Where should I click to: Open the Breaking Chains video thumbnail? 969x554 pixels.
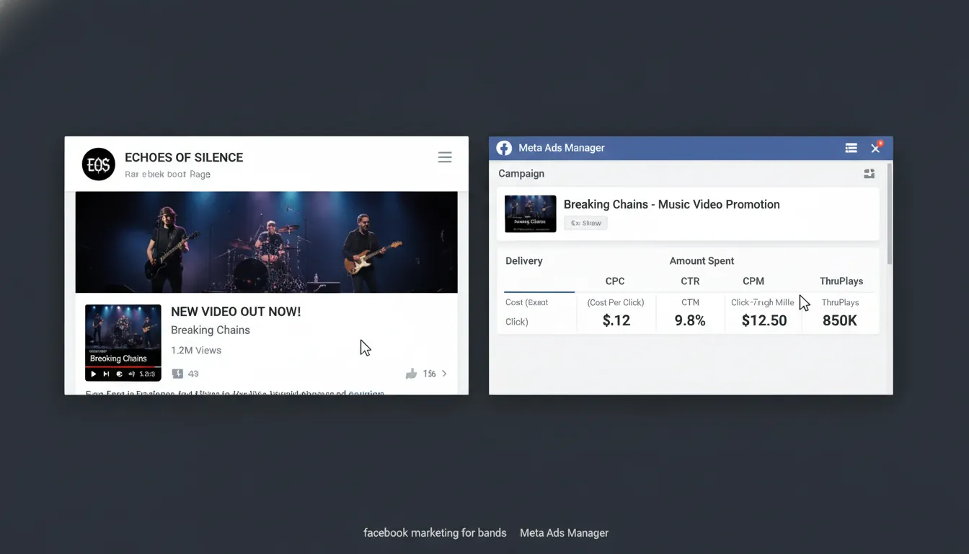coord(123,343)
